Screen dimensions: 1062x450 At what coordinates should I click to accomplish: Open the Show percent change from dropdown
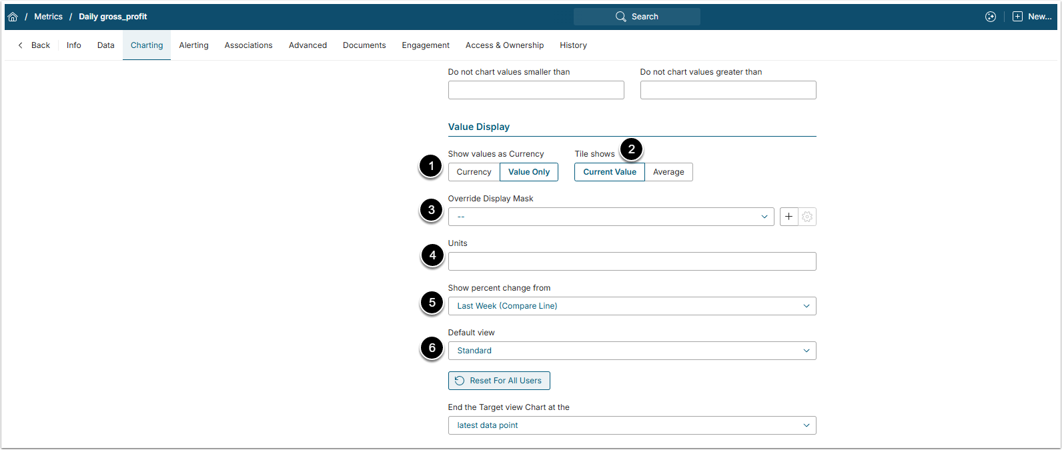632,306
